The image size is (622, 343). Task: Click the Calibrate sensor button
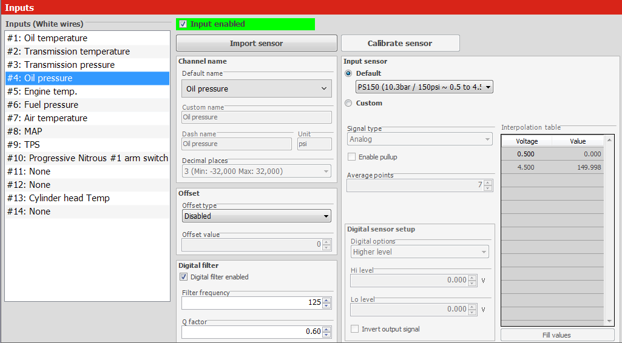[400, 43]
